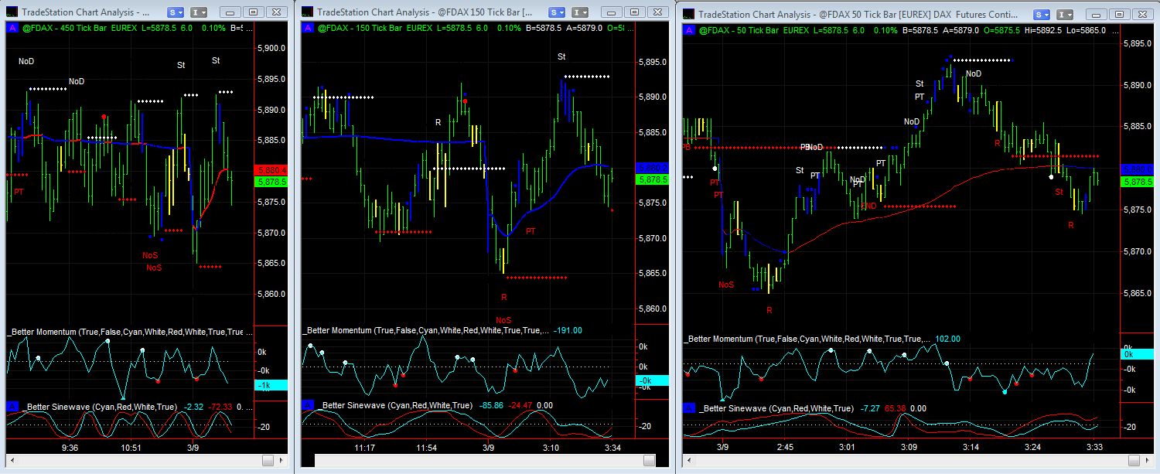Click the 'A' analysis badge on 150 Tick chart
This screenshot has width=1160, height=474.
coord(308,28)
